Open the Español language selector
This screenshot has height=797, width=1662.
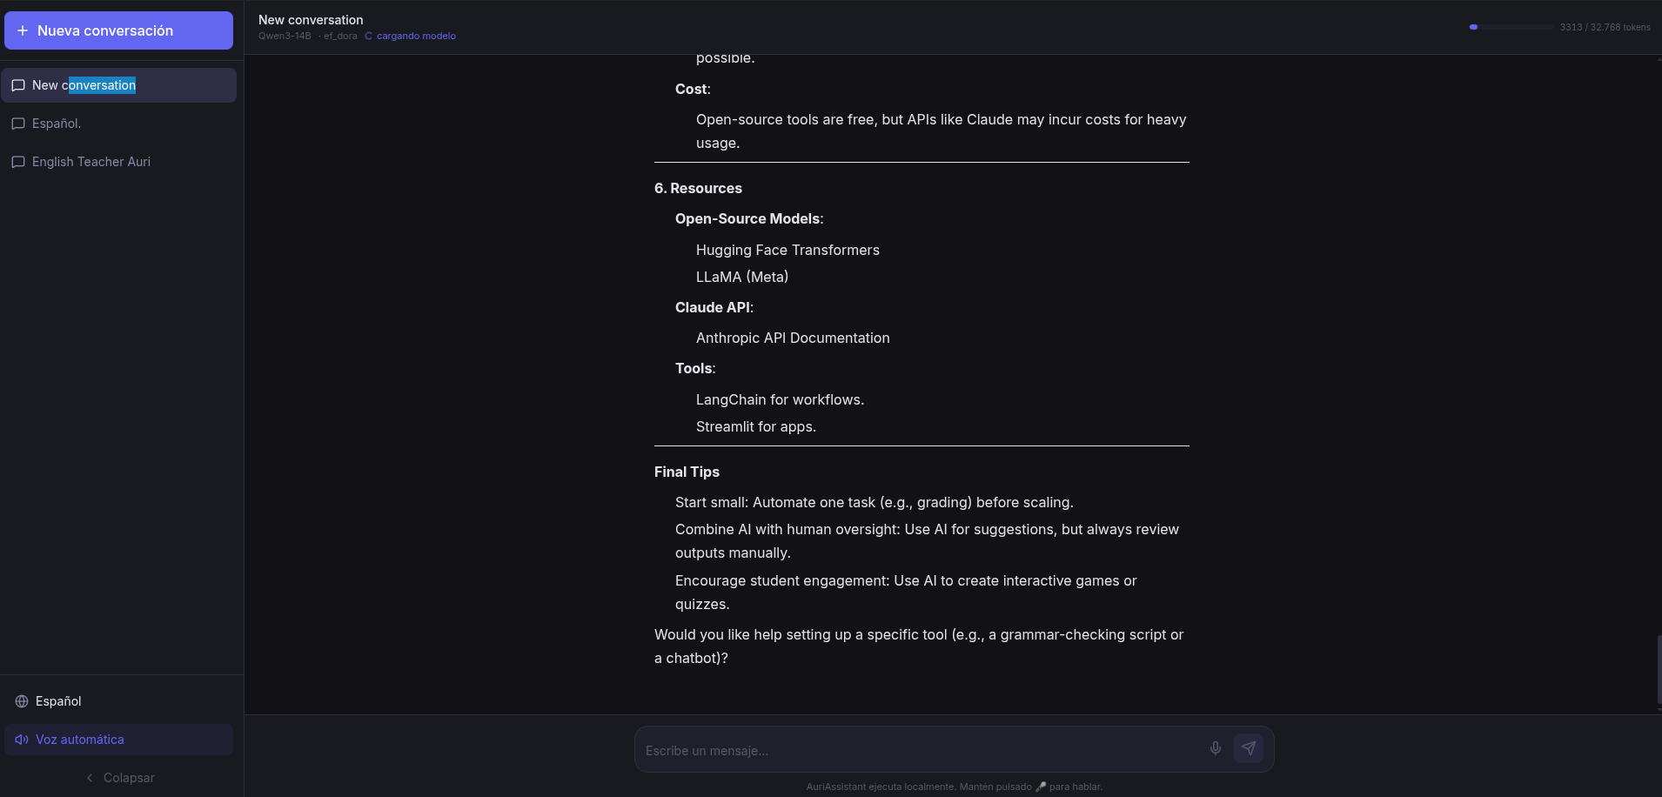point(118,701)
